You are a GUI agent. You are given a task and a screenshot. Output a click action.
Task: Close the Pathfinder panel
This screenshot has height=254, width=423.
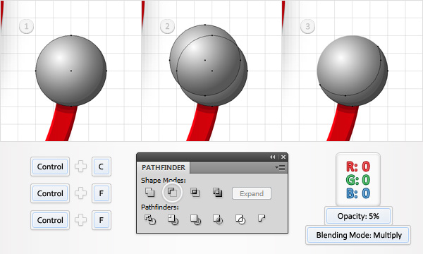(x=283, y=157)
